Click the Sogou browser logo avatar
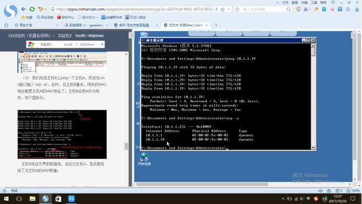362x204 pixels. pos(10,11)
